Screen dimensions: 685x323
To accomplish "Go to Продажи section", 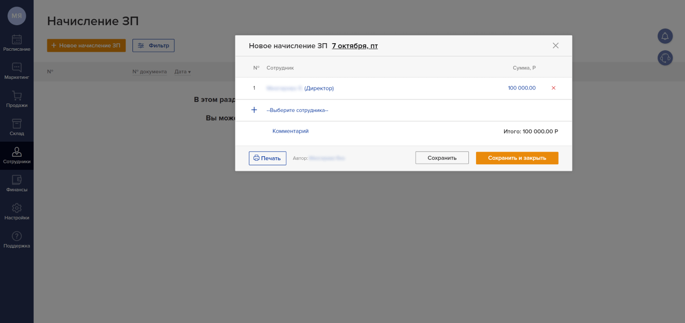I will [17, 99].
